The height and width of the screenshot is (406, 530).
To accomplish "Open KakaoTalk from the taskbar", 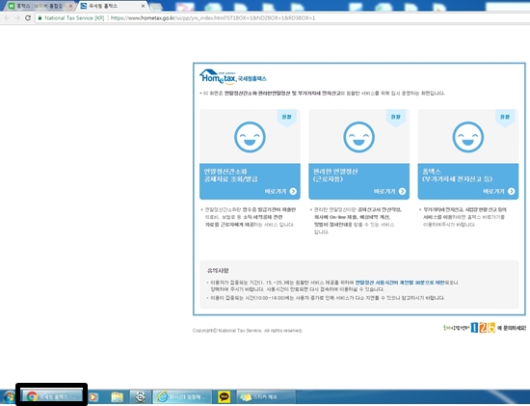I will coord(225,396).
